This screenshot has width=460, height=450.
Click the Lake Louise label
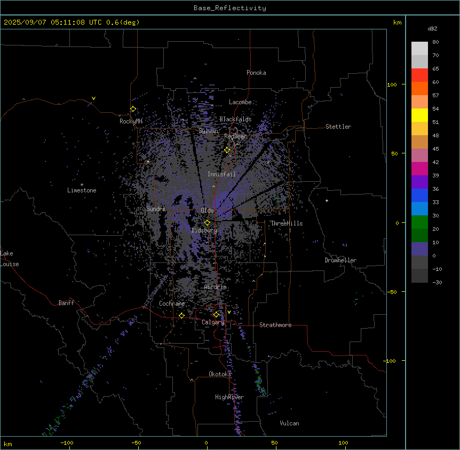coord(10,259)
